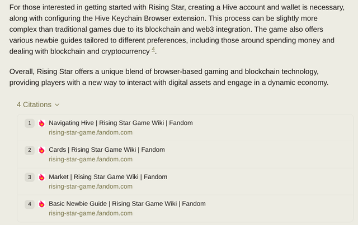The height and width of the screenshot is (225, 358).
Task: Open Cards Rising Star Game Wiki title
Action: (107, 150)
